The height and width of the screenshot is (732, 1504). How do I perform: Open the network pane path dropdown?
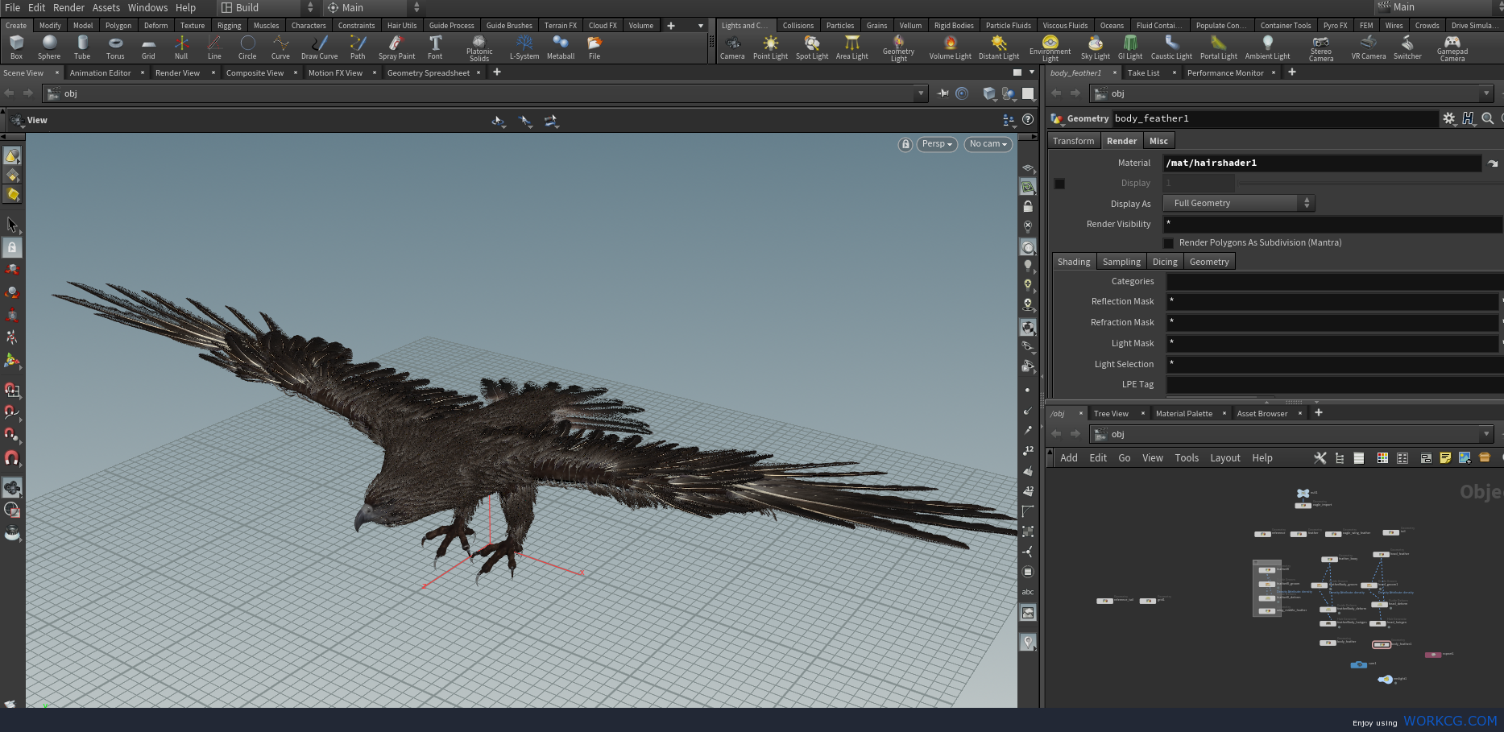[1486, 434]
